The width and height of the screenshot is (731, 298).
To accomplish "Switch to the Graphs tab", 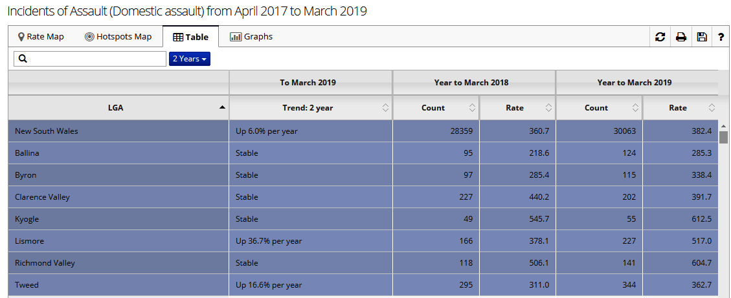I will 251,37.
